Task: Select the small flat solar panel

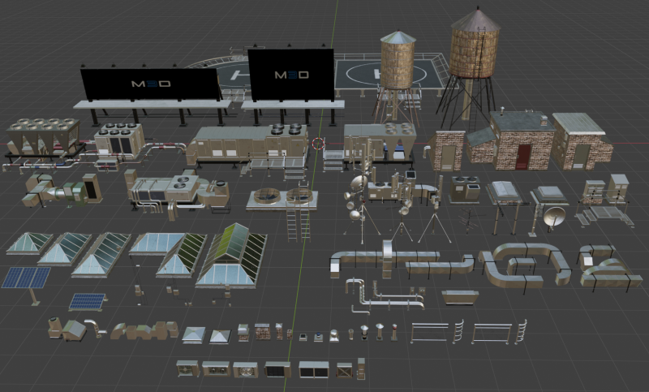Action: point(86,301)
